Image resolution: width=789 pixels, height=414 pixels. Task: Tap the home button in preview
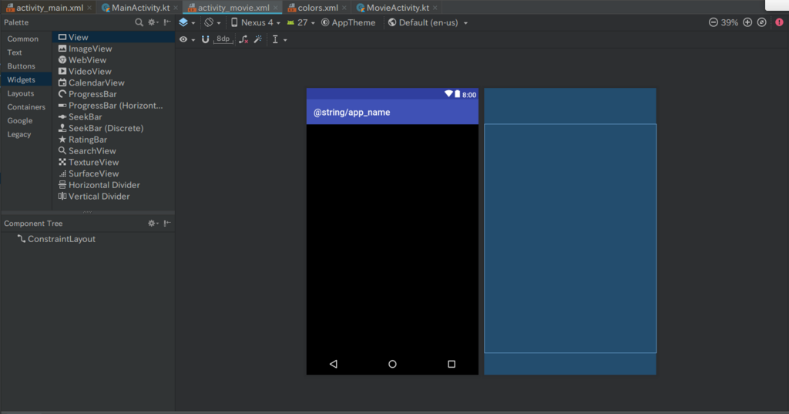[392, 364]
